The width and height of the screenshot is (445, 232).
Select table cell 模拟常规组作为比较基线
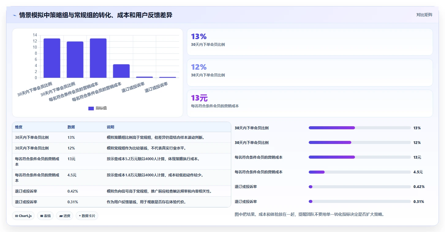point(167,148)
